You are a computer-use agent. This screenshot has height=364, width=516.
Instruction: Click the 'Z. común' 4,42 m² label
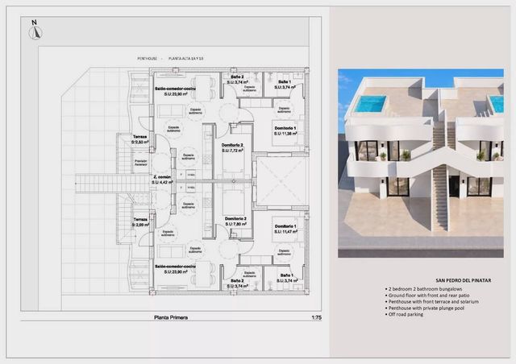coord(161,180)
